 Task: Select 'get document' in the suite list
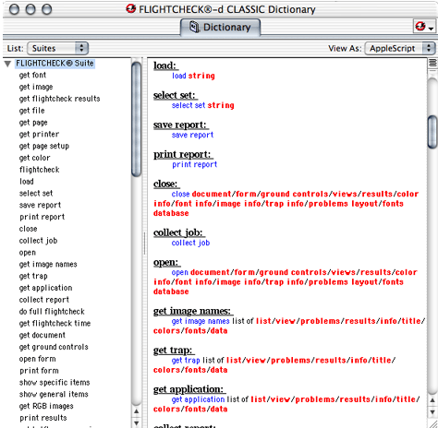pos(43,335)
